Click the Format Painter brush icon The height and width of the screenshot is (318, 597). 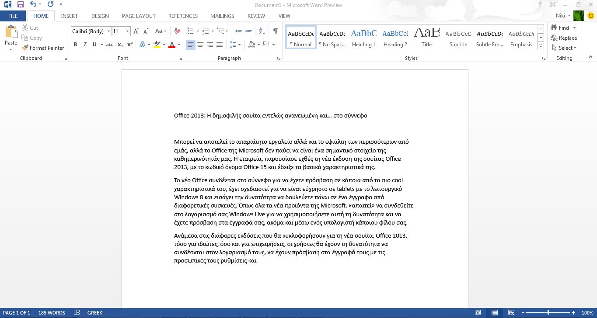coord(25,48)
